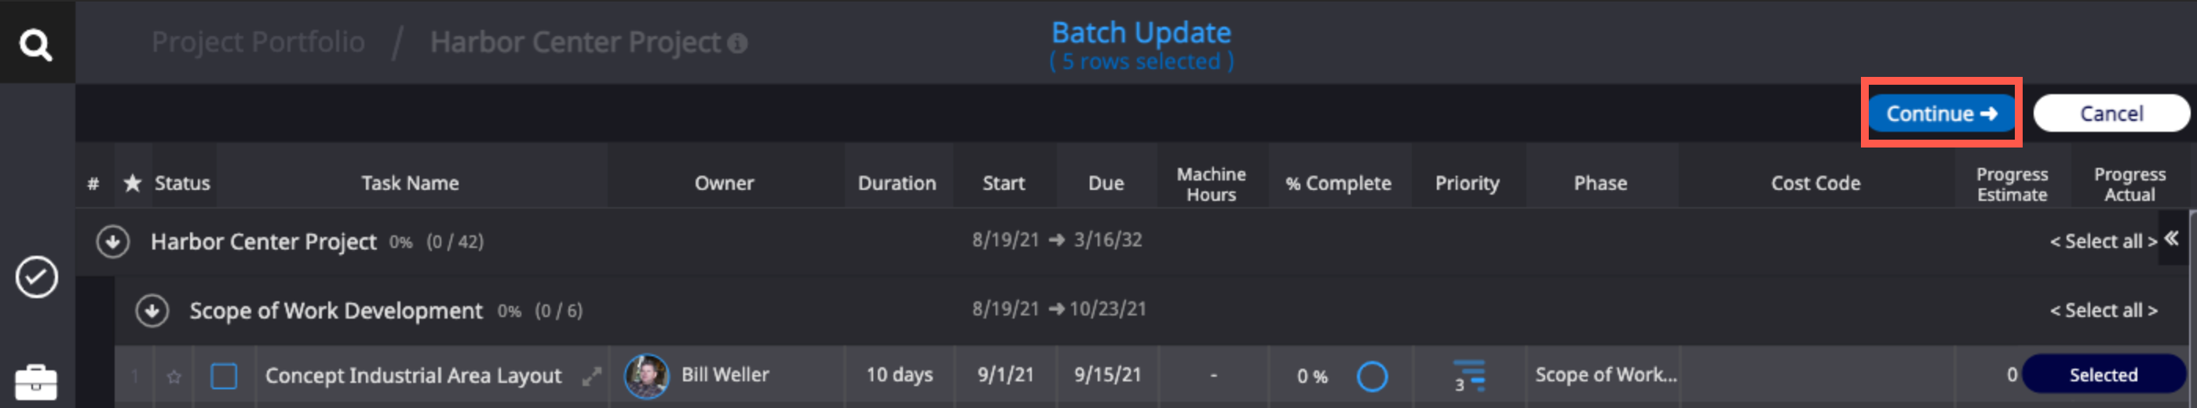The width and height of the screenshot is (2197, 408).
Task: Open the checkmark tasks sidebar icon
Action: click(37, 277)
